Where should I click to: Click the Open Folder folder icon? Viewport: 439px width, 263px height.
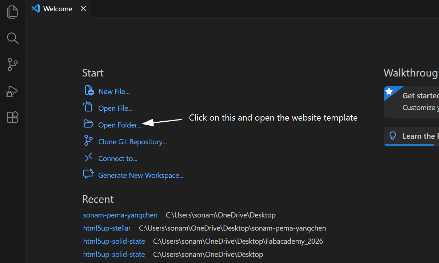click(88, 124)
